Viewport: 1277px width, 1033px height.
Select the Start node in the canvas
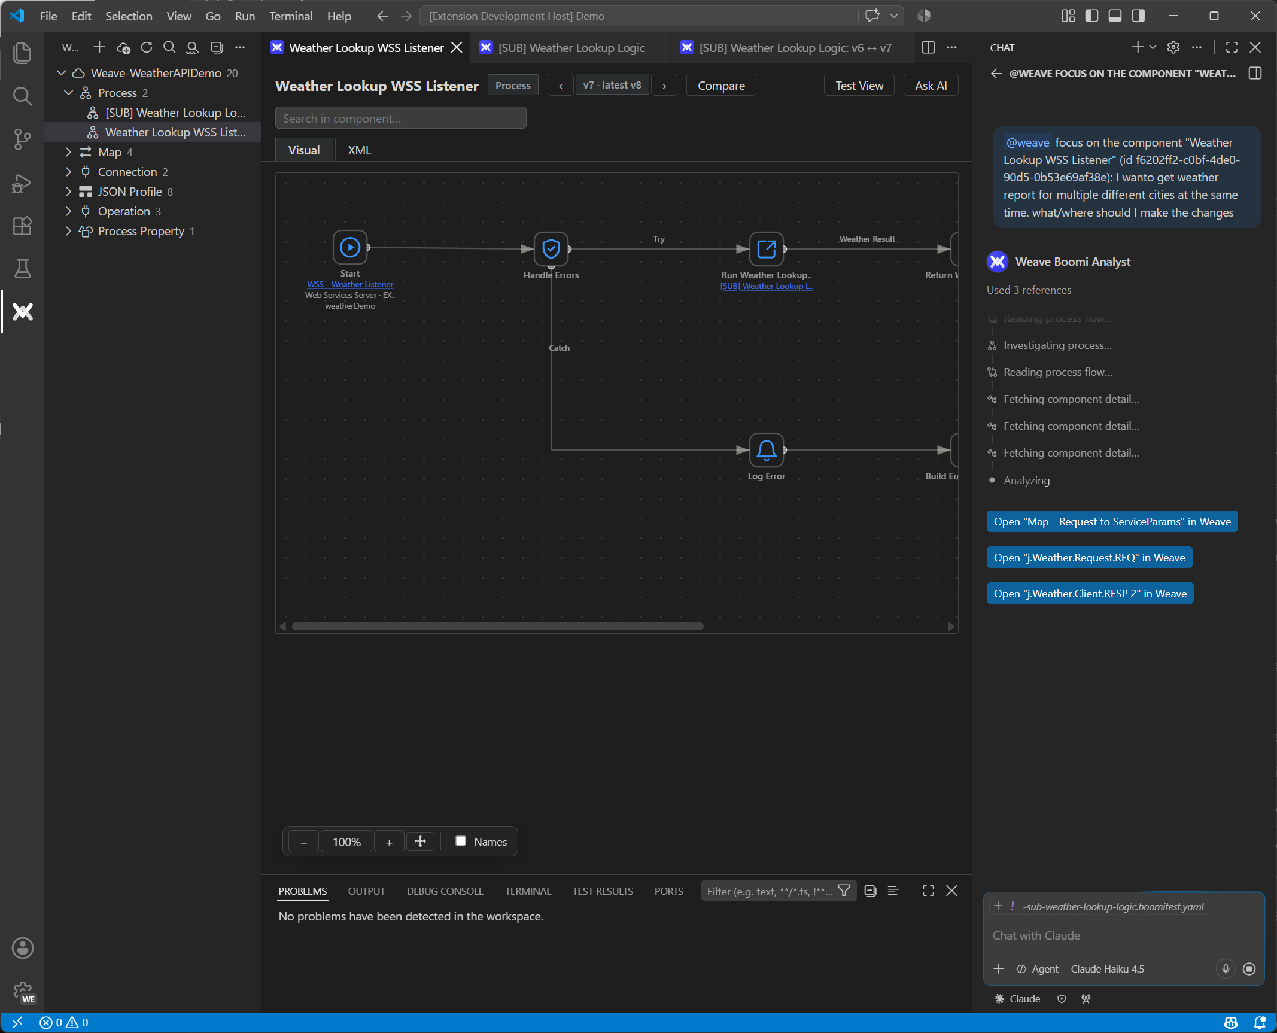point(350,247)
